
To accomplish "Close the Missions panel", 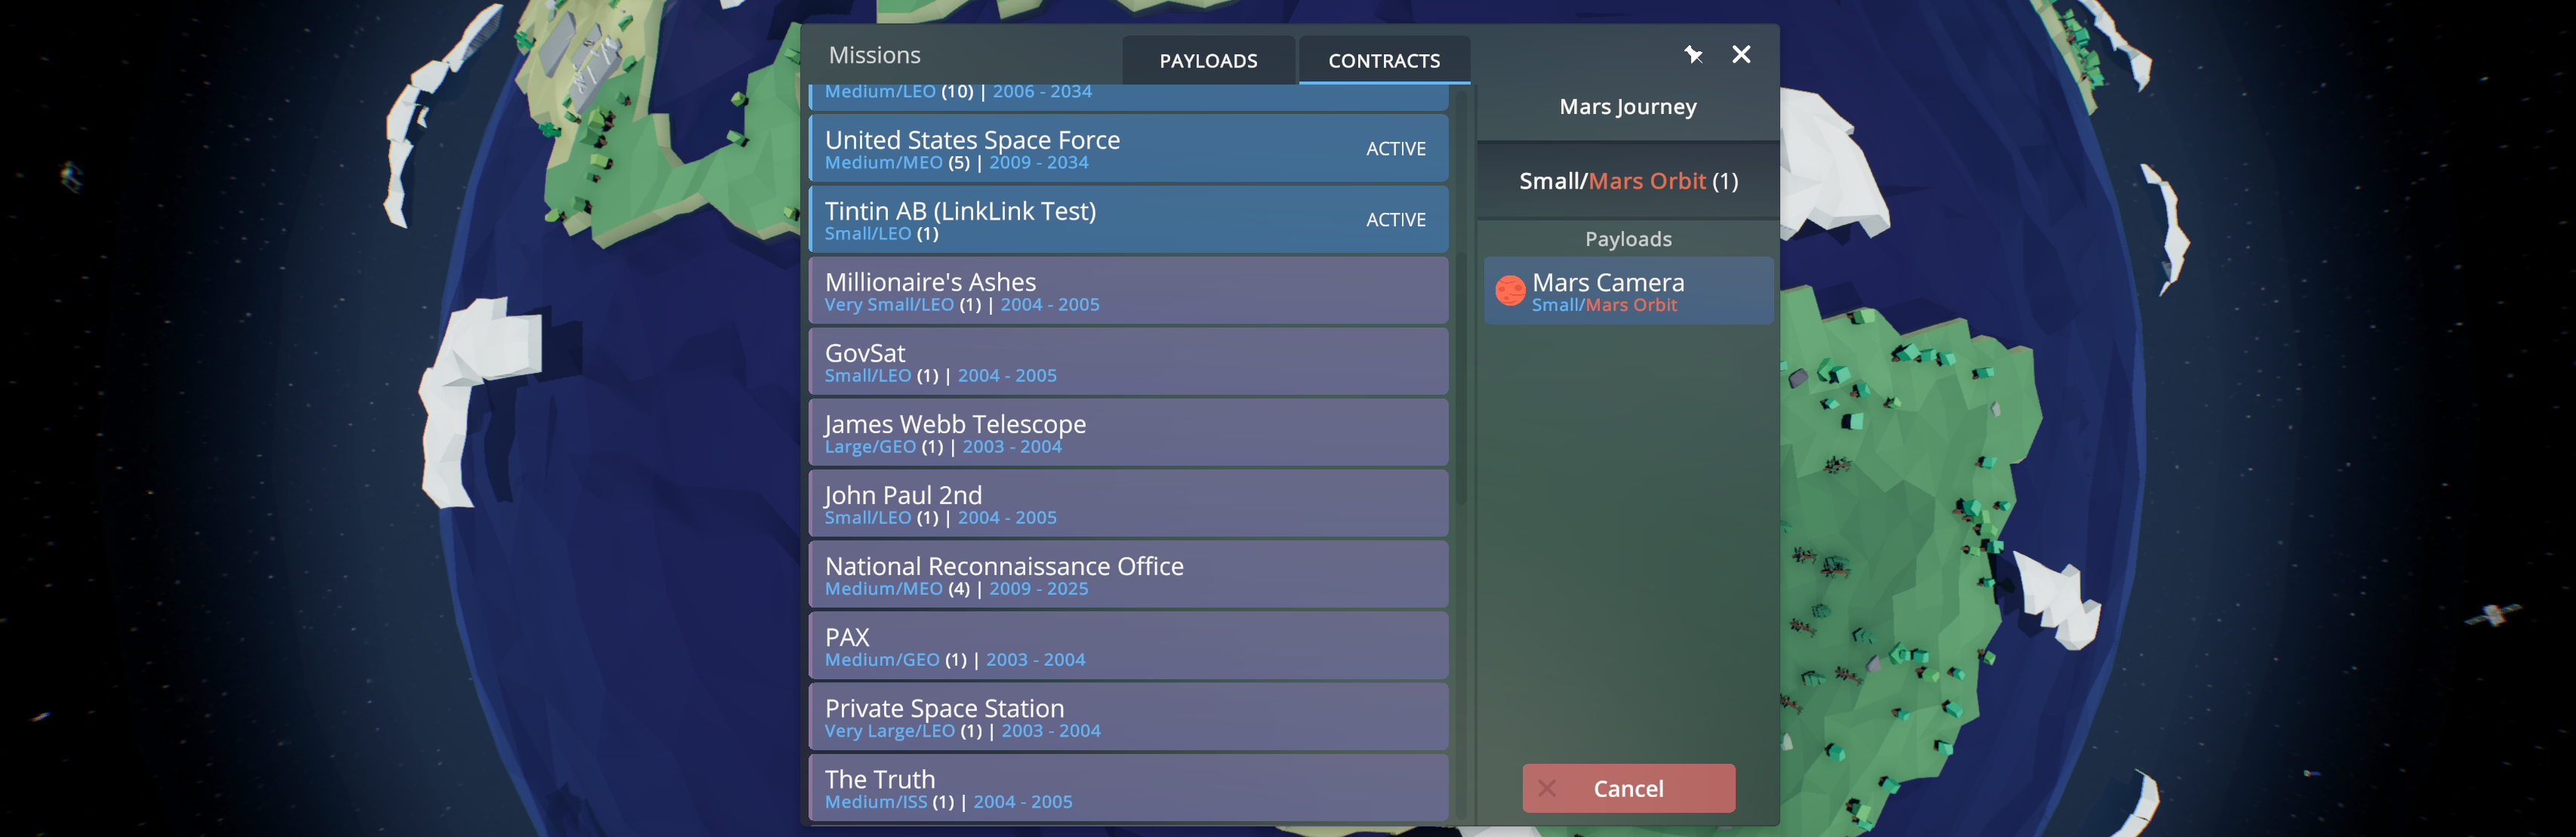I will click(x=1741, y=55).
